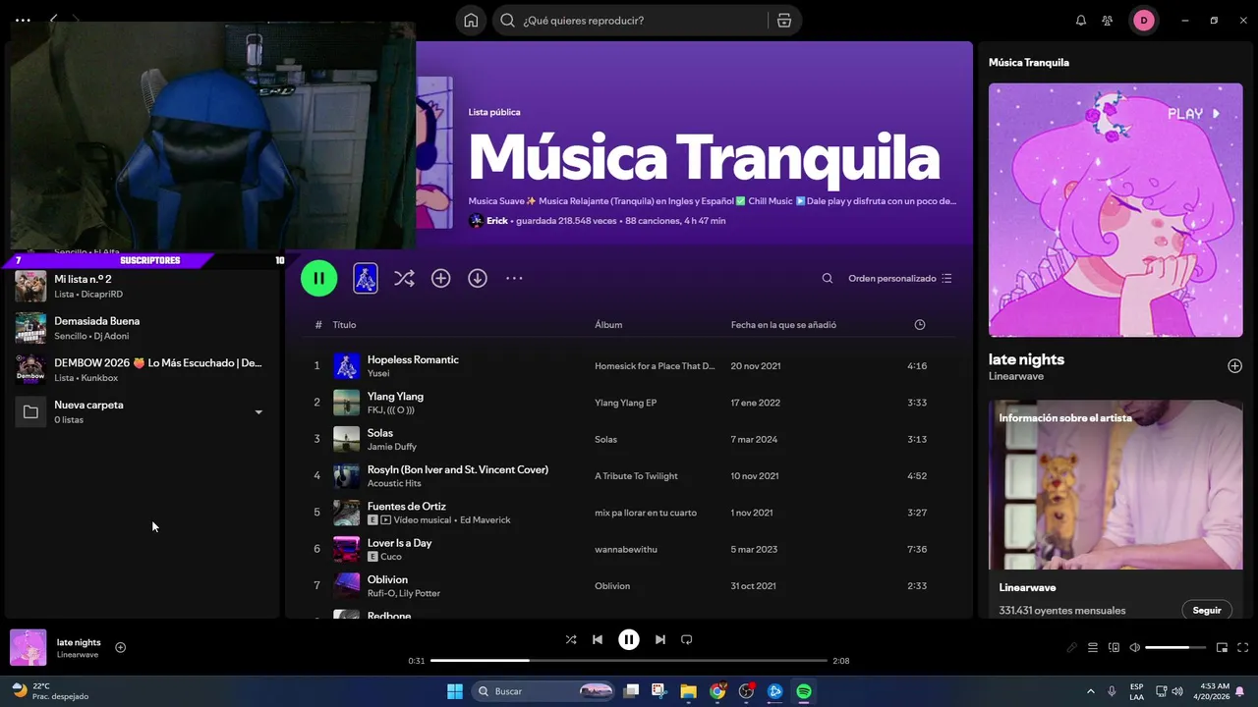Click the playlist preview thumbnail button
This screenshot has width=1258, height=707.
[366, 278]
